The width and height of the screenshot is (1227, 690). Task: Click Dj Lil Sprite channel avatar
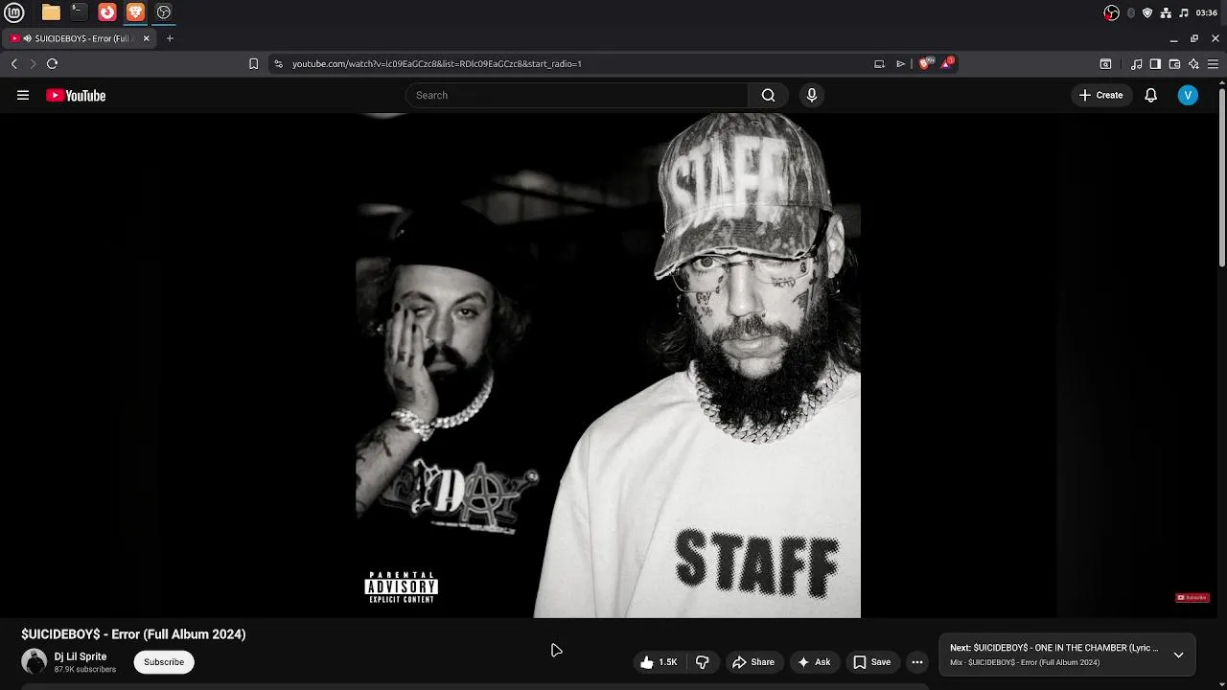pos(34,661)
